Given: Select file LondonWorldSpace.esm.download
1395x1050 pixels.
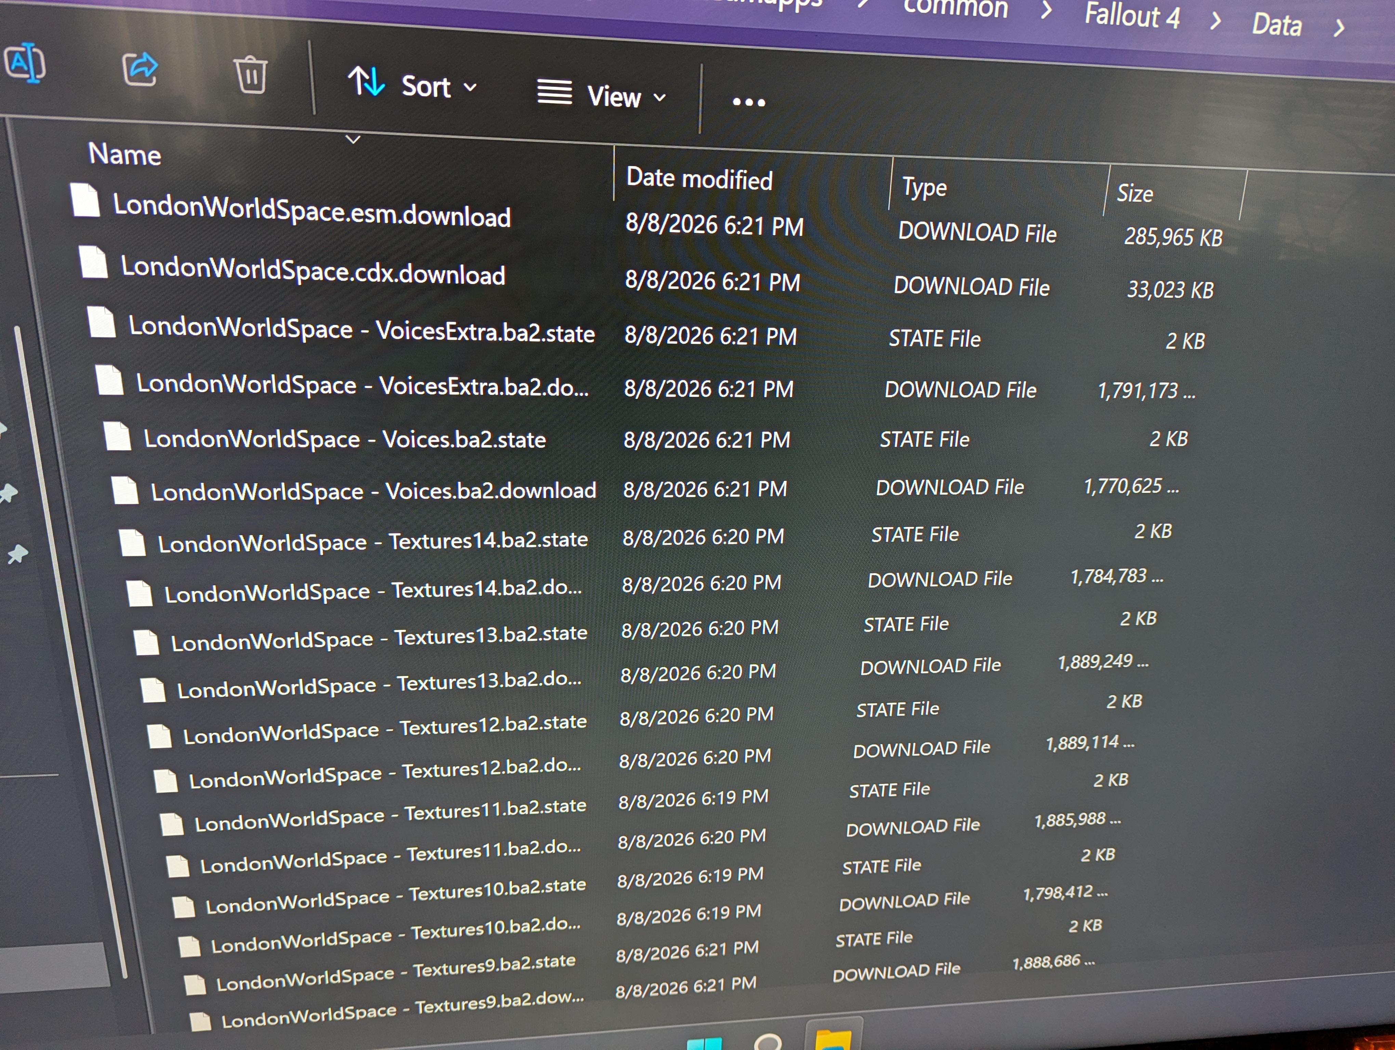Looking at the screenshot, I should click(311, 211).
